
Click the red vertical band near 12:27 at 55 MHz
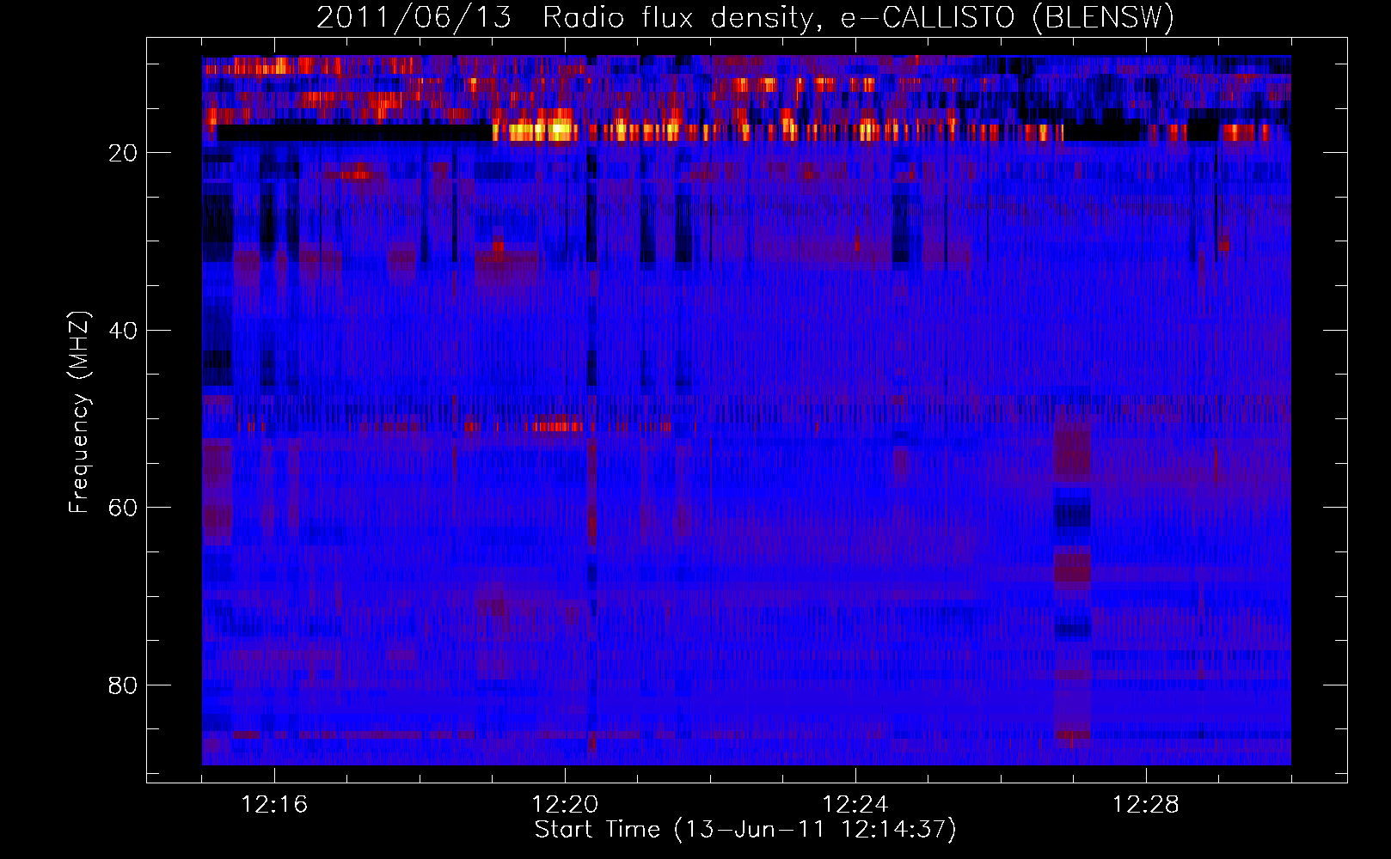coord(1072,451)
